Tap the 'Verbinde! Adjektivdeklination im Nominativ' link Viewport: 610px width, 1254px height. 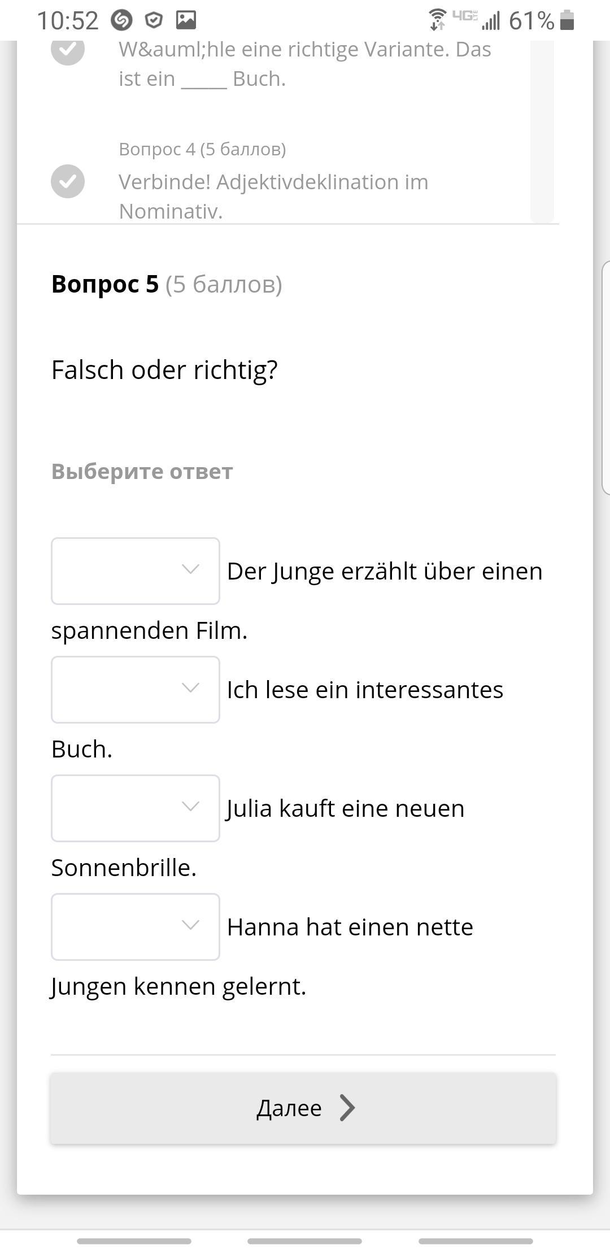[273, 196]
